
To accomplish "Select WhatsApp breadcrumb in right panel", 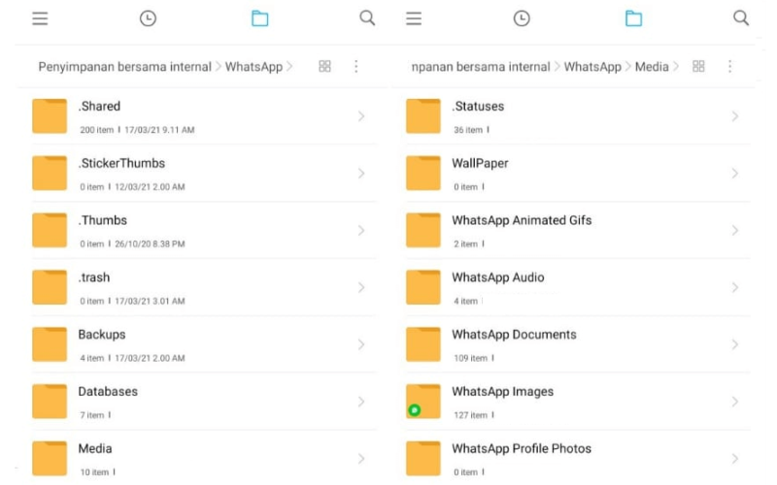I will (592, 67).
